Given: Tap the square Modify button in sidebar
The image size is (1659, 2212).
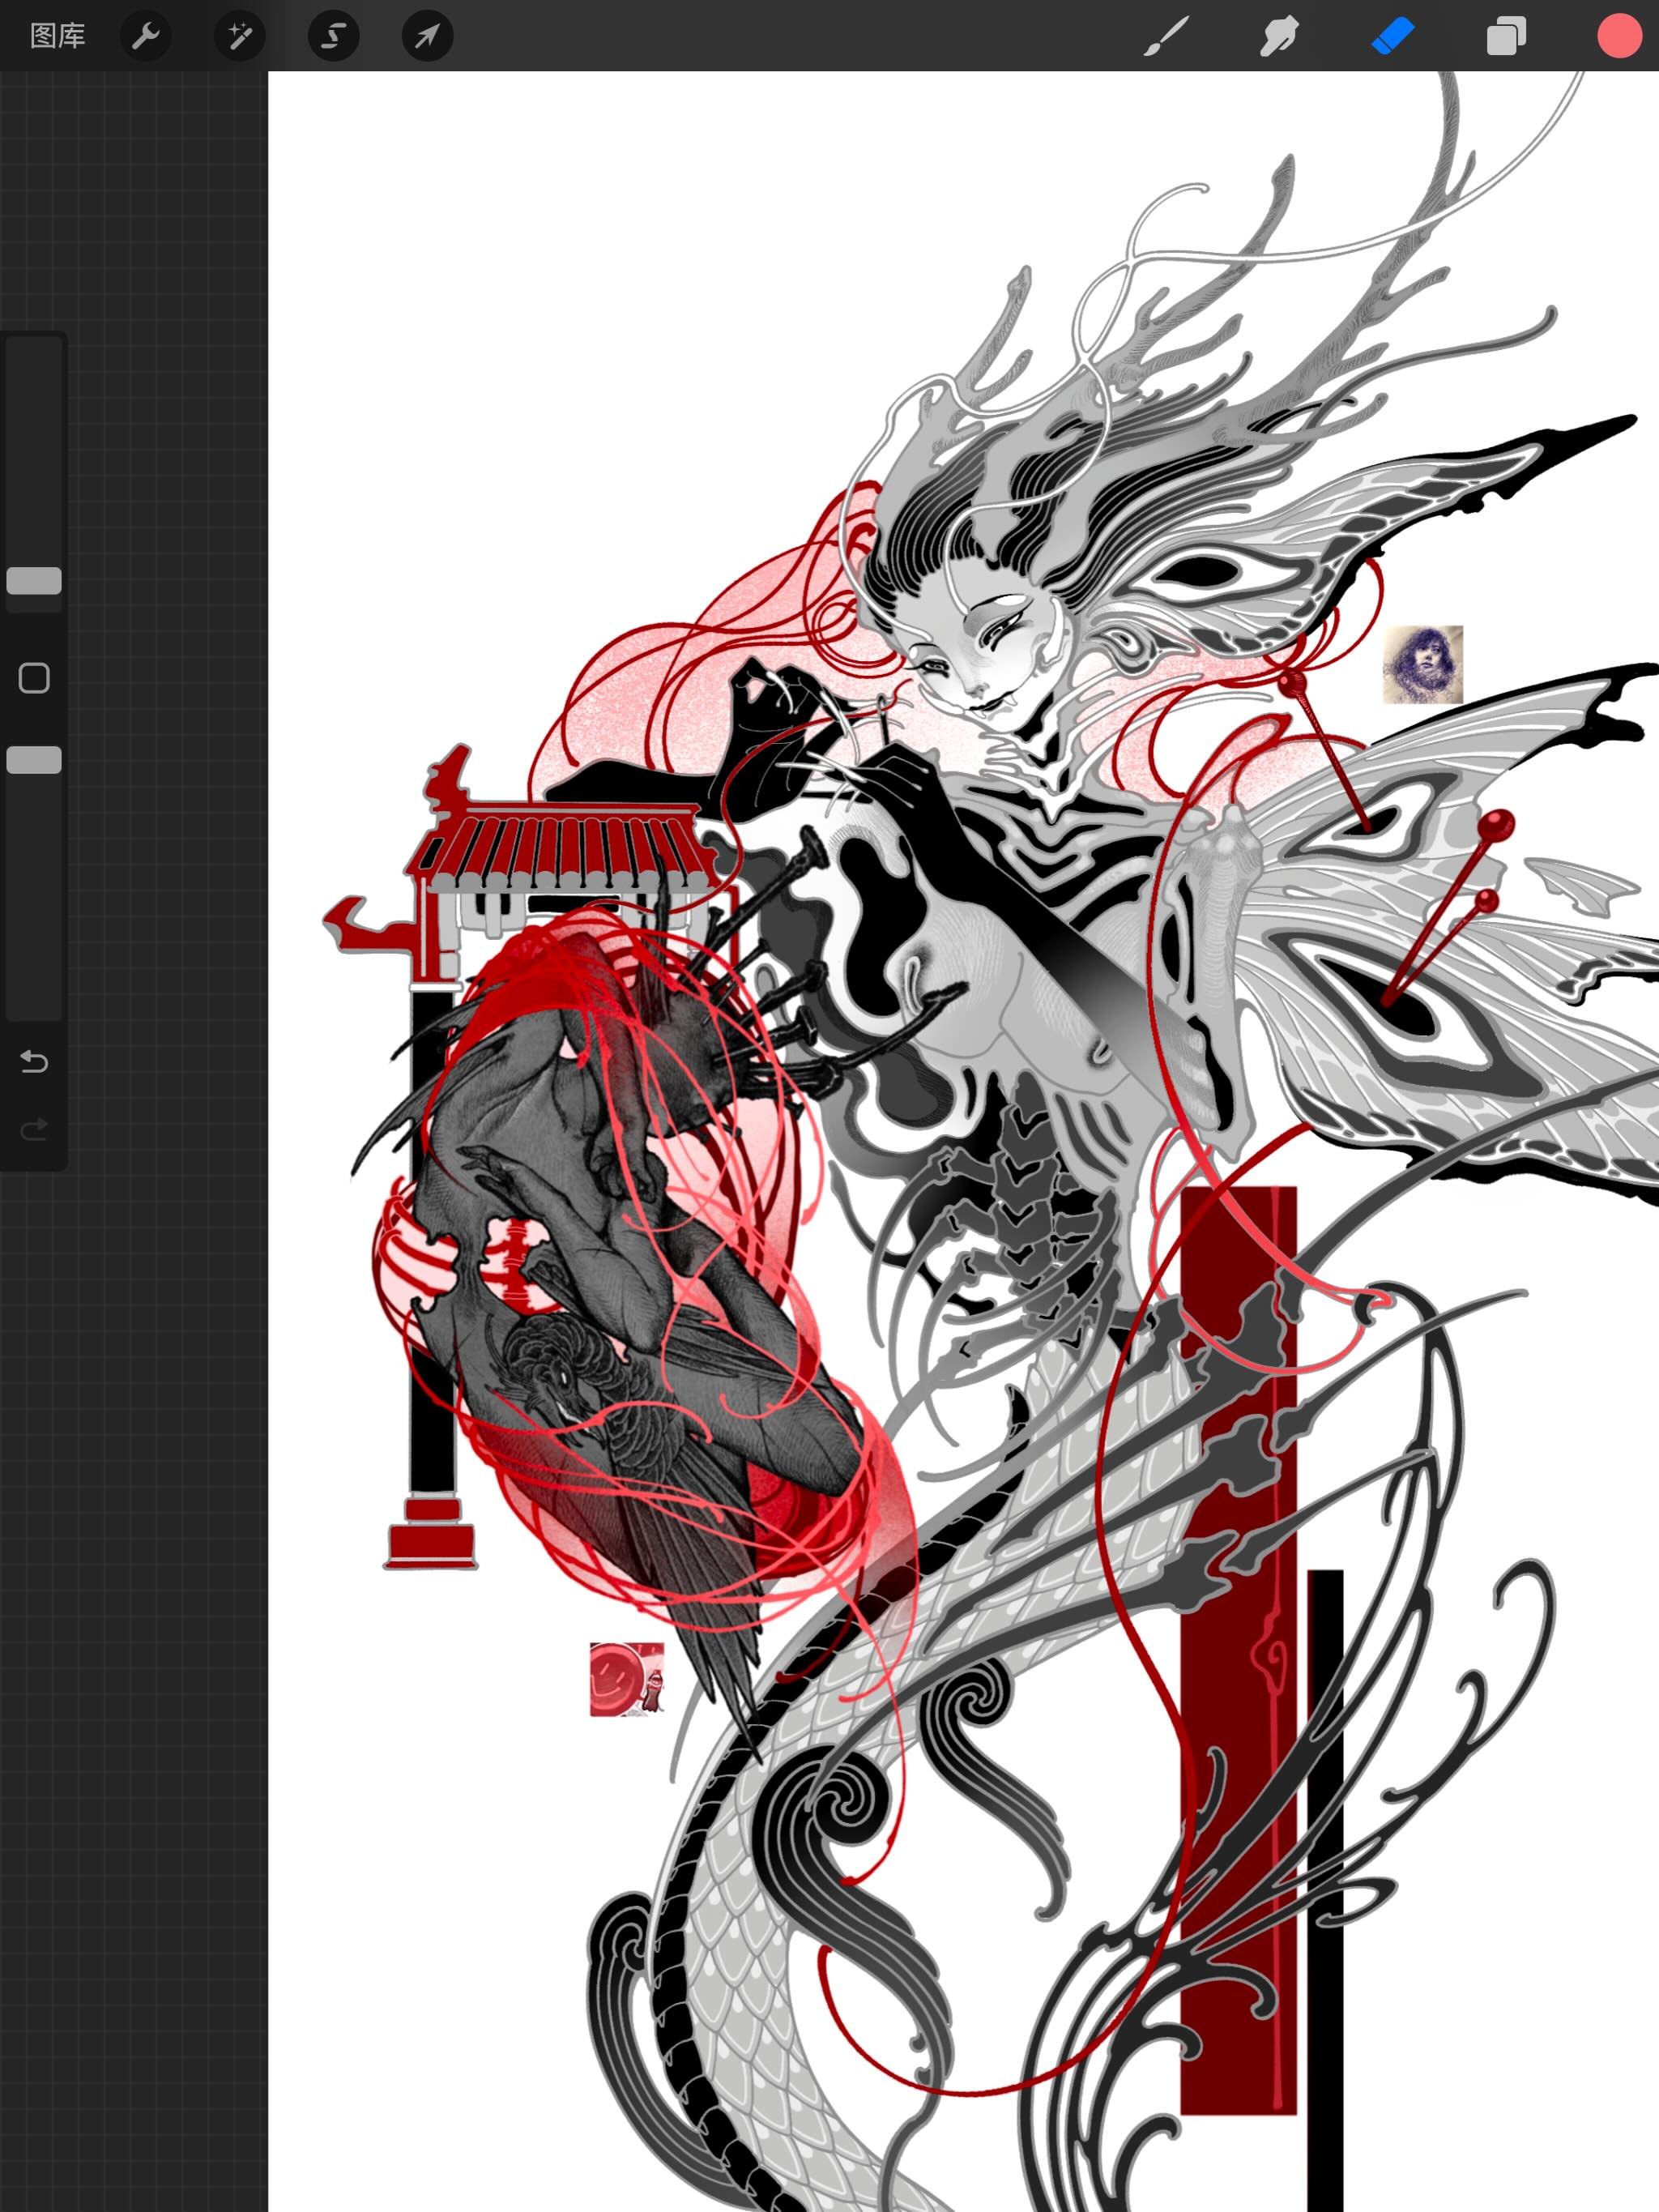Looking at the screenshot, I should (34, 678).
